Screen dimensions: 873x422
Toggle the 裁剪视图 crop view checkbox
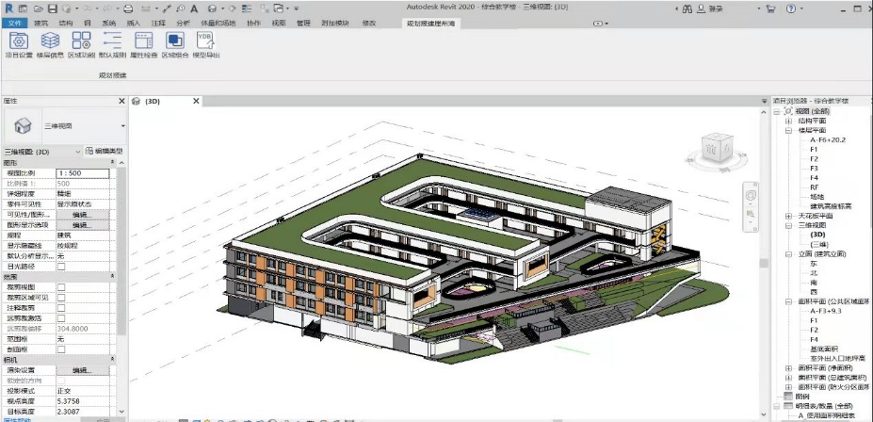tap(61, 287)
